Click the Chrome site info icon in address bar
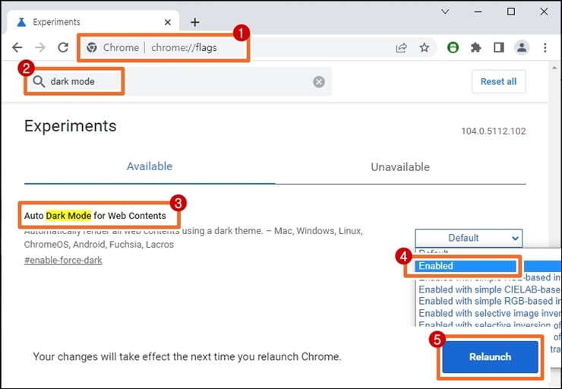 92,47
